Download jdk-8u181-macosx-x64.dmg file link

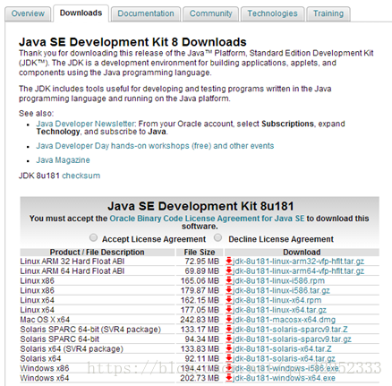tap(284, 320)
